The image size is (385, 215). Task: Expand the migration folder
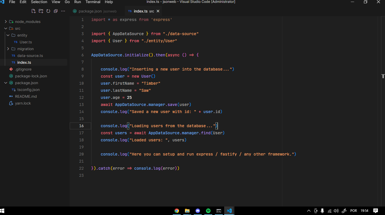coord(25,49)
